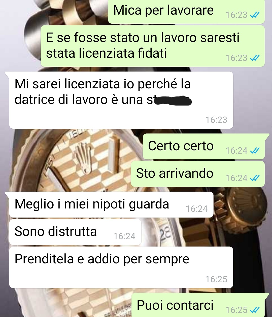Tap the "Mi sarei licenziata io" message
Viewport: 272px width, 317px height.
(121, 100)
